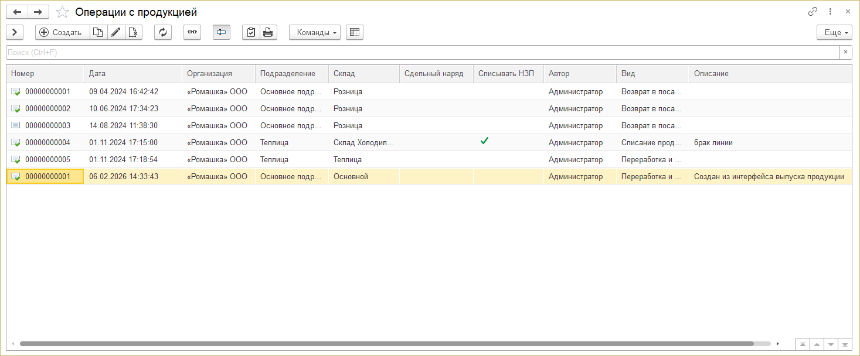Open the three-dot window menu
Viewport: 860px width, 356px height.
830,12
